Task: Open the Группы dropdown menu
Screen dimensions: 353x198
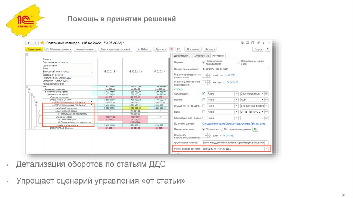Action: point(161,49)
